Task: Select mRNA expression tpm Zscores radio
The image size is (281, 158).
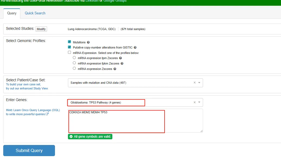Action: click(x=74, y=58)
